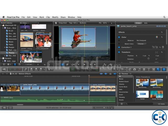Open the All Clips filter dropdown

[x=24, y=23]
